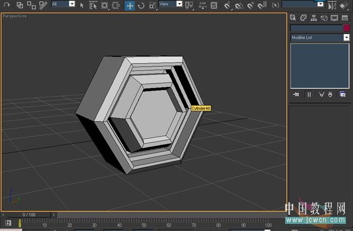Image resolution: width=353 pixels, height=231 pixels.
Task: Select the Link tool icon
Action: pos(20,5)
